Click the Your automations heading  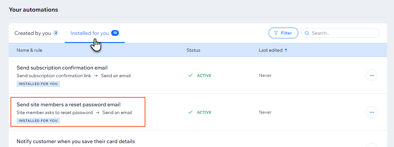click(x=33, y=10)
